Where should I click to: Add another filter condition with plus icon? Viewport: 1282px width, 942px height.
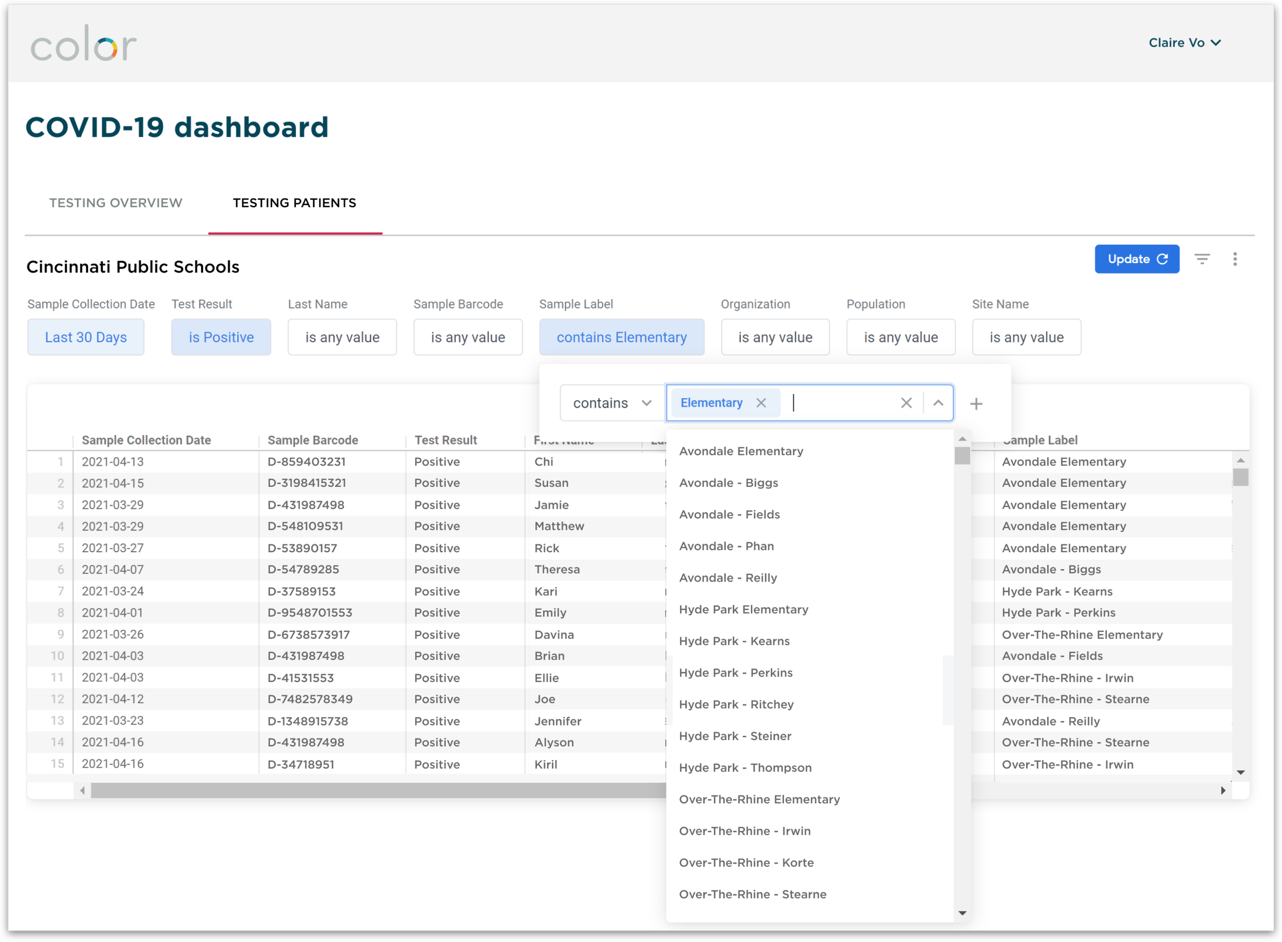(976, 404)
